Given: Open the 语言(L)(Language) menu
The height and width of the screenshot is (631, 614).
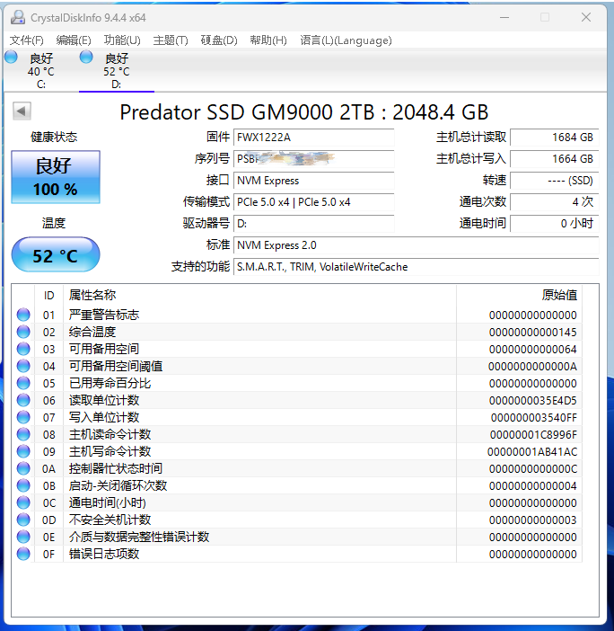Looking at the screenshot, I should pyautogui.click(x=346, y=40).
